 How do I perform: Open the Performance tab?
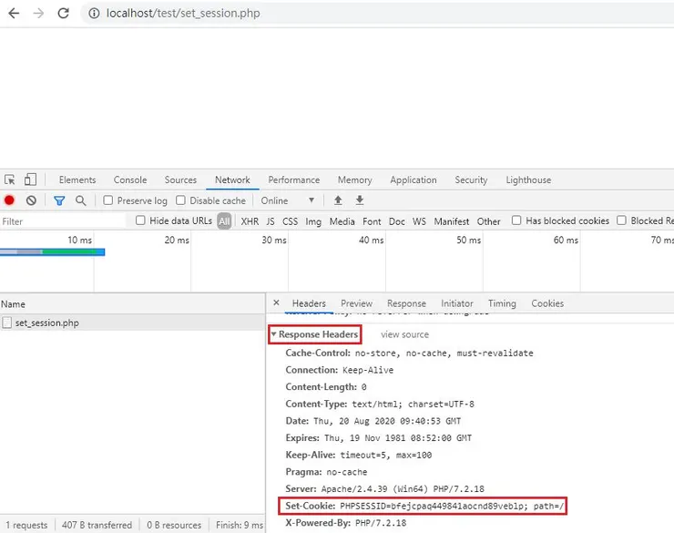(294, 179)
